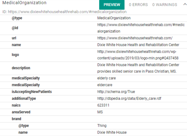The width and height of the screenshot is (187, 136).
Task: Select the additionalType label
Action: [24, 98]
